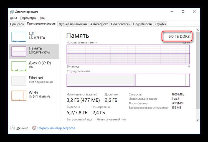Switch to the Процессы tab
The width and height of the screenshot is (208, 142).
pos(17,24)
